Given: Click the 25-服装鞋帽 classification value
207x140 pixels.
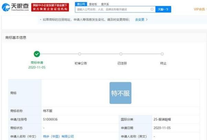Looking at the screenshot, I should pos(165,119).
